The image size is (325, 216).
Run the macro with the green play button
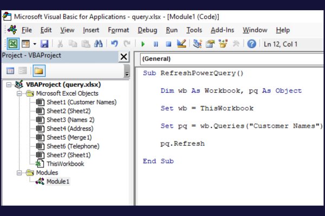click(143, 44)
